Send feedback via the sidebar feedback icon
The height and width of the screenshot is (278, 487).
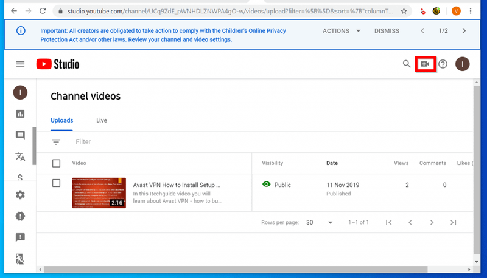pos(20,237)
